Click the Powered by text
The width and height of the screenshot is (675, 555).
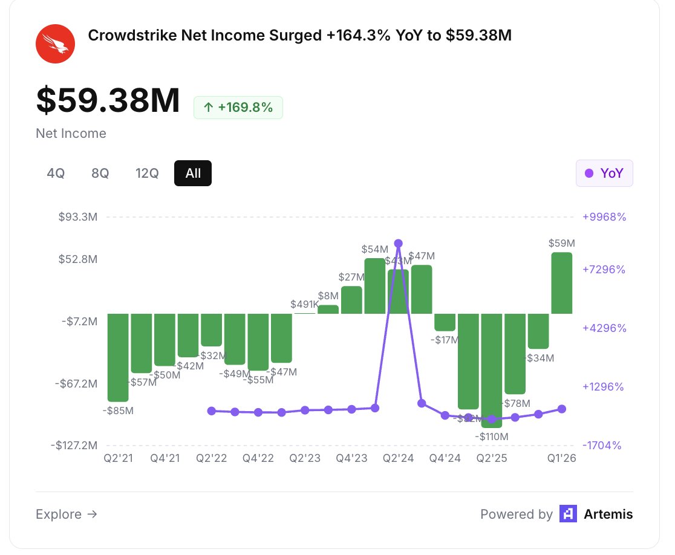click(517, 514)
